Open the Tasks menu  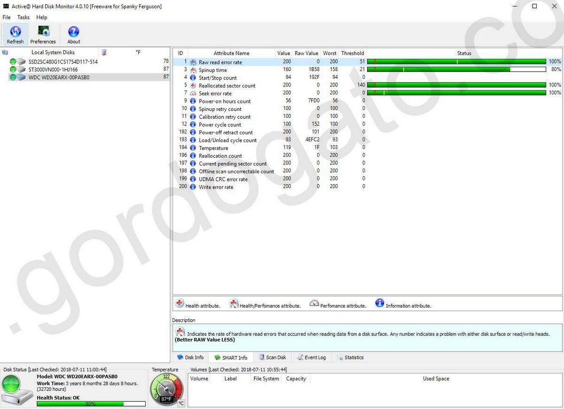coord(23,17)
